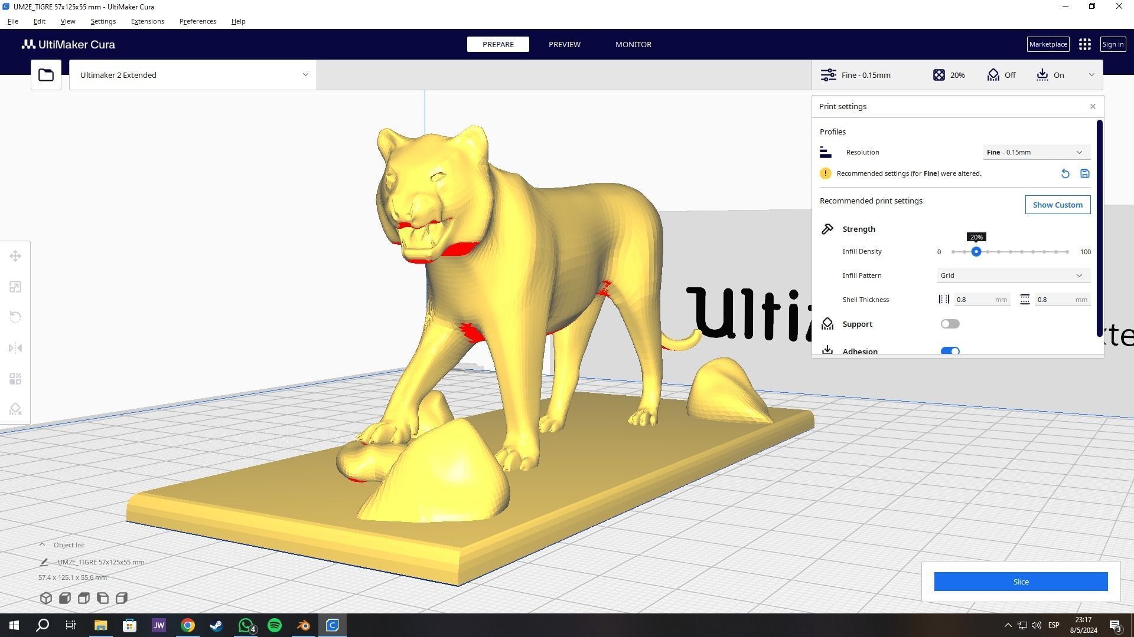Screen dimensions: 1134x637
Task: Select the Mirror tool in left toolbar
Action: click(15, 348)
